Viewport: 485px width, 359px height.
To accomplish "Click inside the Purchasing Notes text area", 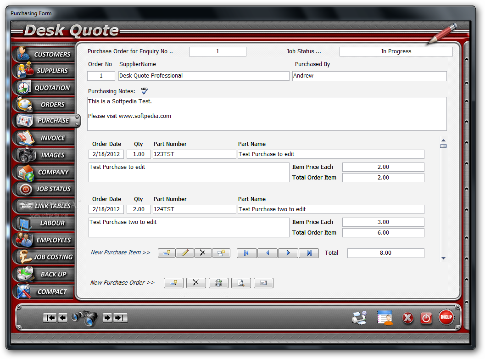I will point(267,113).
